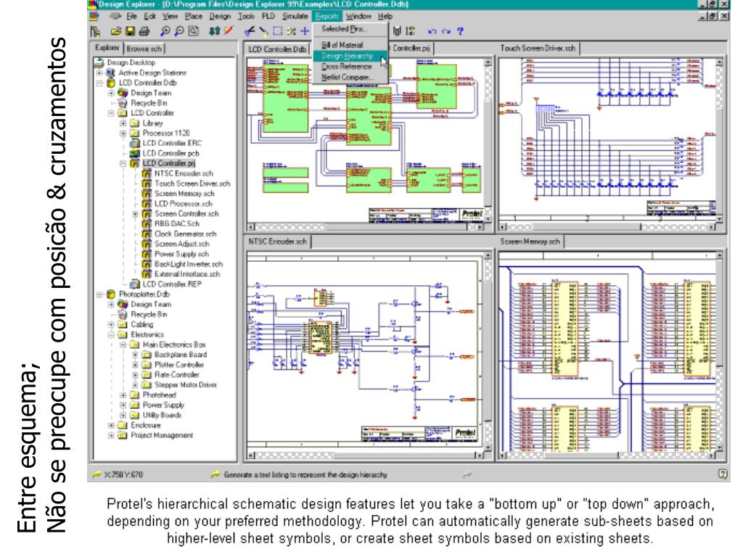The height and width of the screenshot is (557, 743).
Task: Expand the Cabling folder node
Action: (111, 324)
